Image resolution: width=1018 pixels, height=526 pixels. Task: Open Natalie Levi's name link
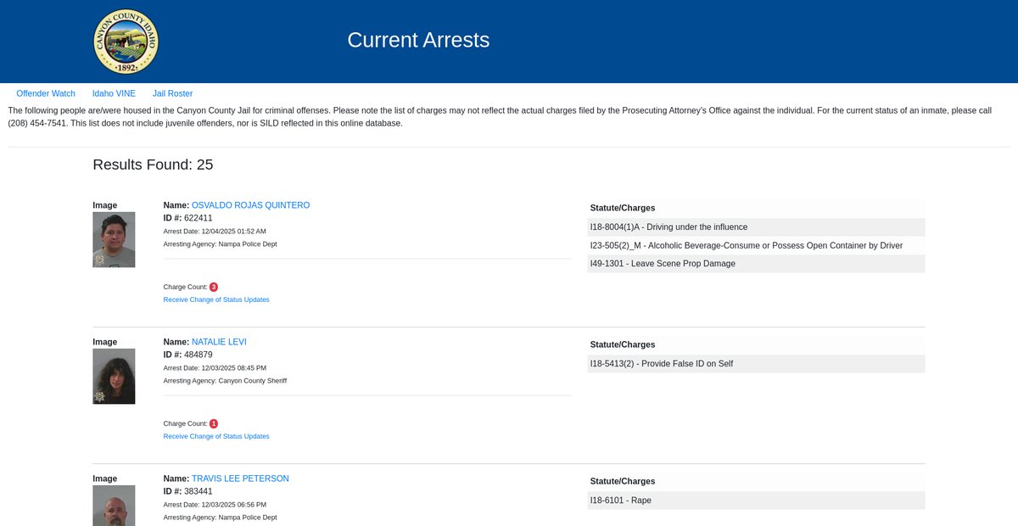[x=219, y=342]
